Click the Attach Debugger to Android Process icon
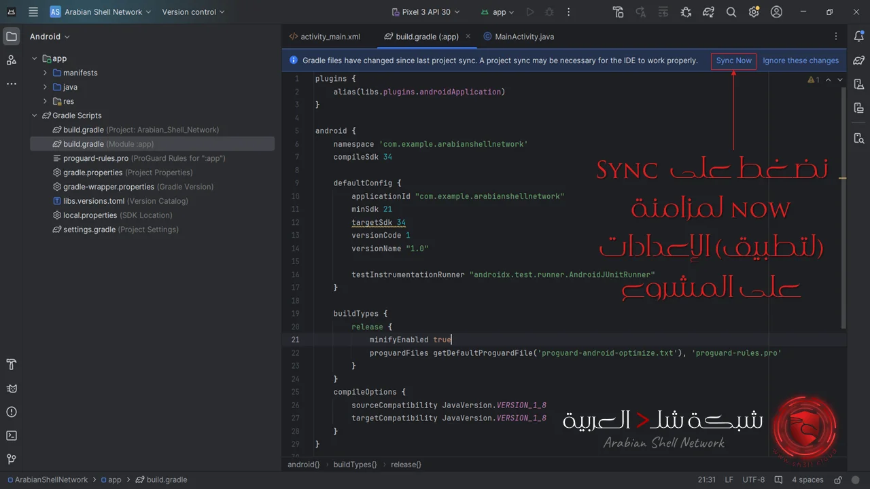Screen dimensions: 870x489 tap(686, 12)
